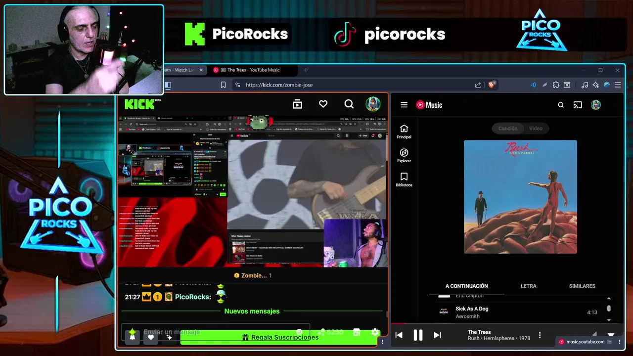The height and width of the screenshot is (356, 633).
Task: Close the Watch Live browser tab
Action: coord(201,70)
